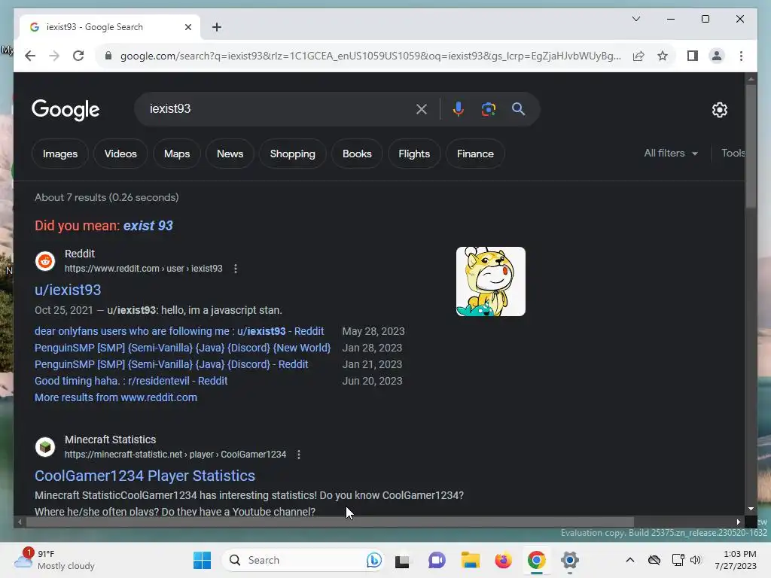Open 'Good timing haha' r/residentevil link
The image size is (771, 578).
[x=131, y=381]
